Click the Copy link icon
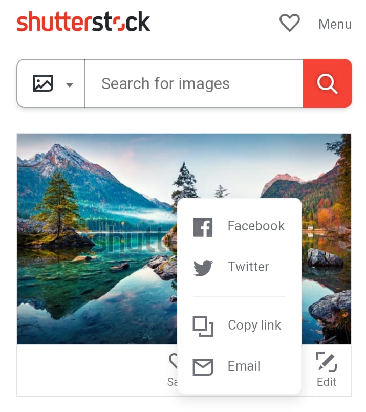This screenshot has height=412, width=366. (203, 327)
